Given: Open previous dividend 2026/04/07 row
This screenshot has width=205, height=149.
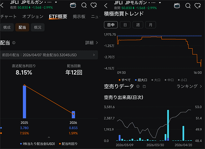Looking at the screenshot, I should [x=49, y=55].
